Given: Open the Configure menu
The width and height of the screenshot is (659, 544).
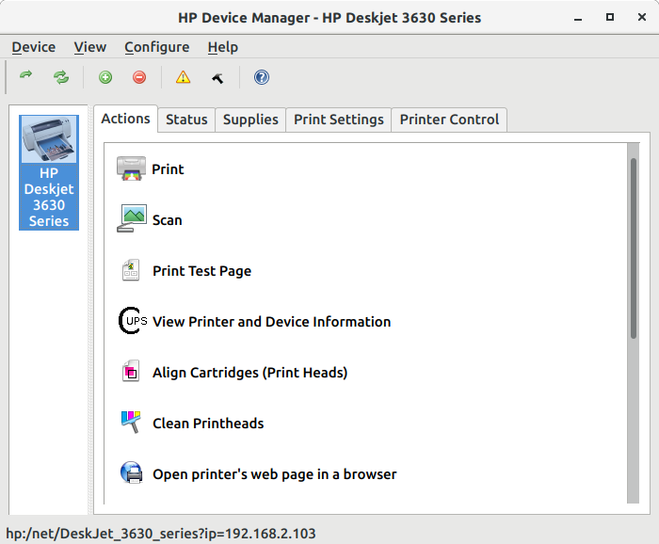Looking at the screenshot, I should pyautogui.click(x=157, y=47).
